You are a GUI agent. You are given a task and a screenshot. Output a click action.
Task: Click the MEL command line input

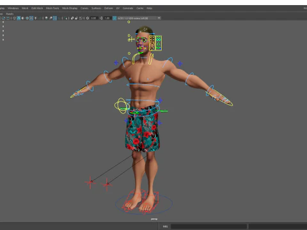pyautogui.click(x=209, y=226)
